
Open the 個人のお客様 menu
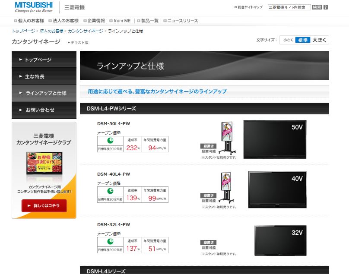point(29,21)
